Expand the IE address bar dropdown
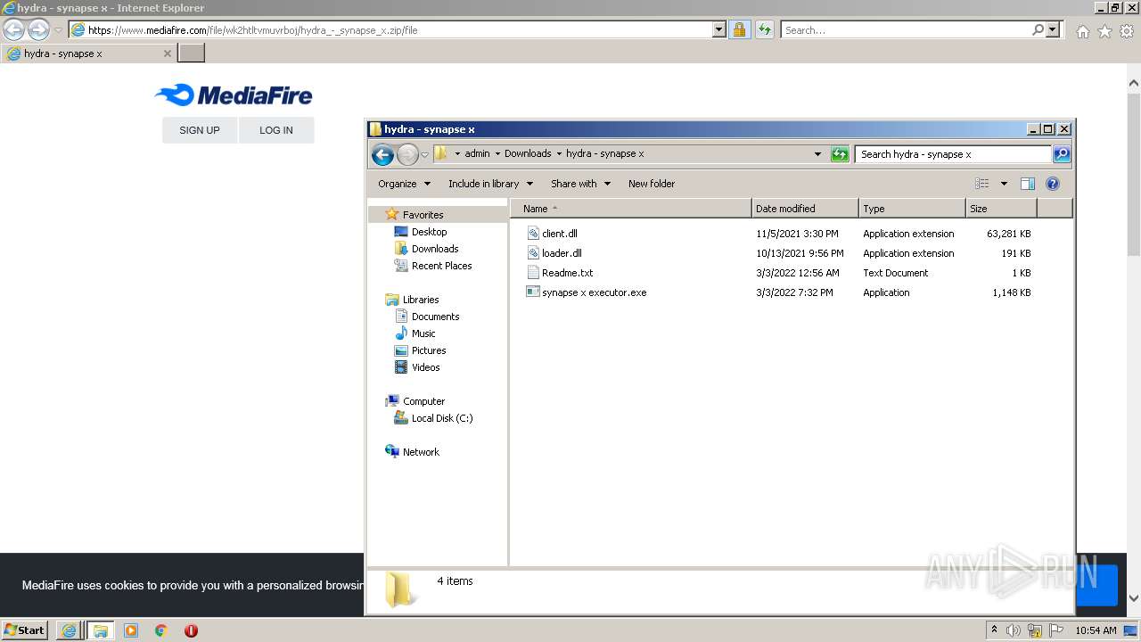1141x642 pixels. [719, 29]
